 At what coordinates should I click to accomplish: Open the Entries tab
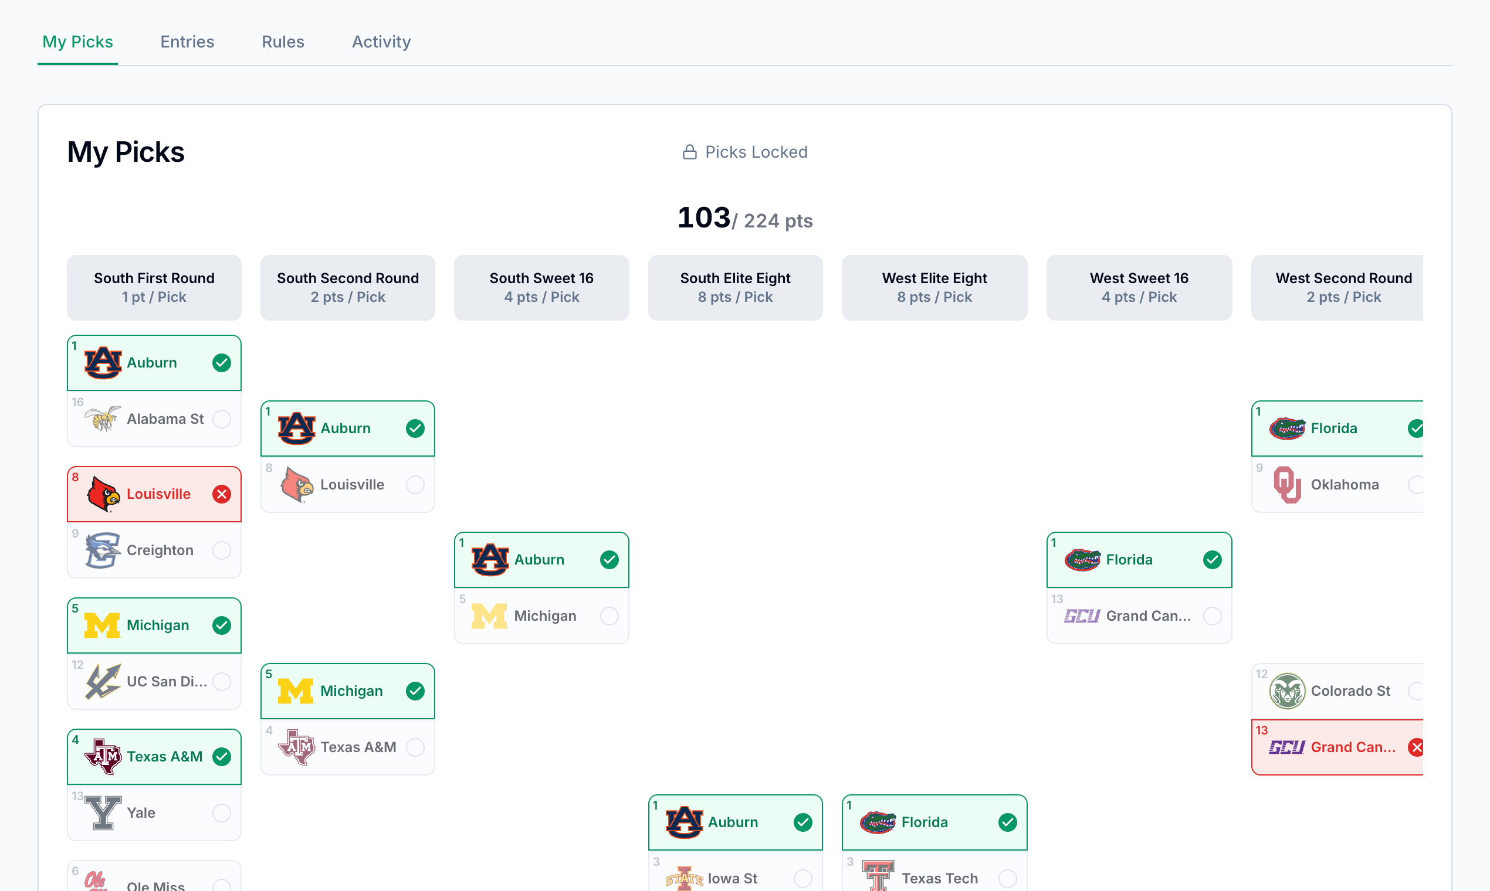click(x=187, y=42)
